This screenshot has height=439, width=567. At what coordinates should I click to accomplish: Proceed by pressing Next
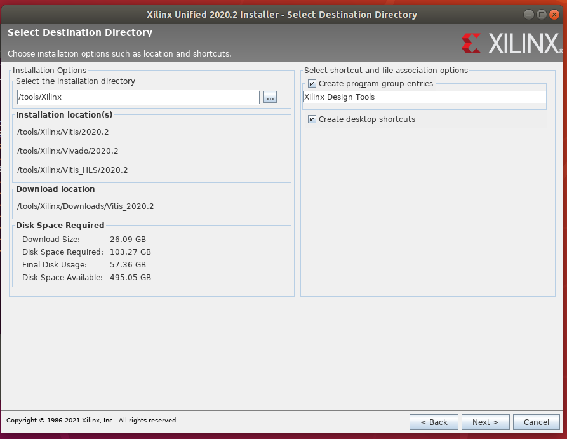[x=485, y=422]
